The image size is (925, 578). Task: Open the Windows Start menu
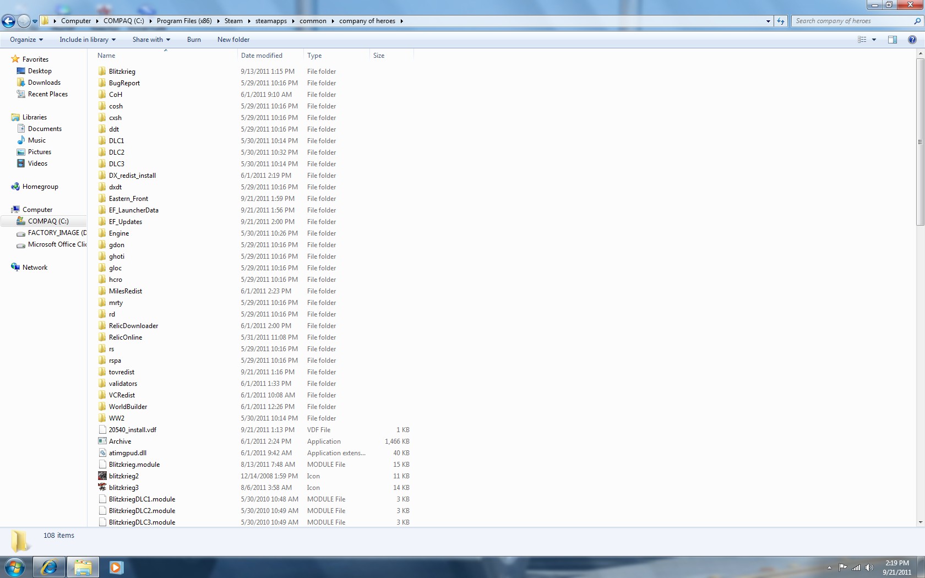(x=15, y=567)
